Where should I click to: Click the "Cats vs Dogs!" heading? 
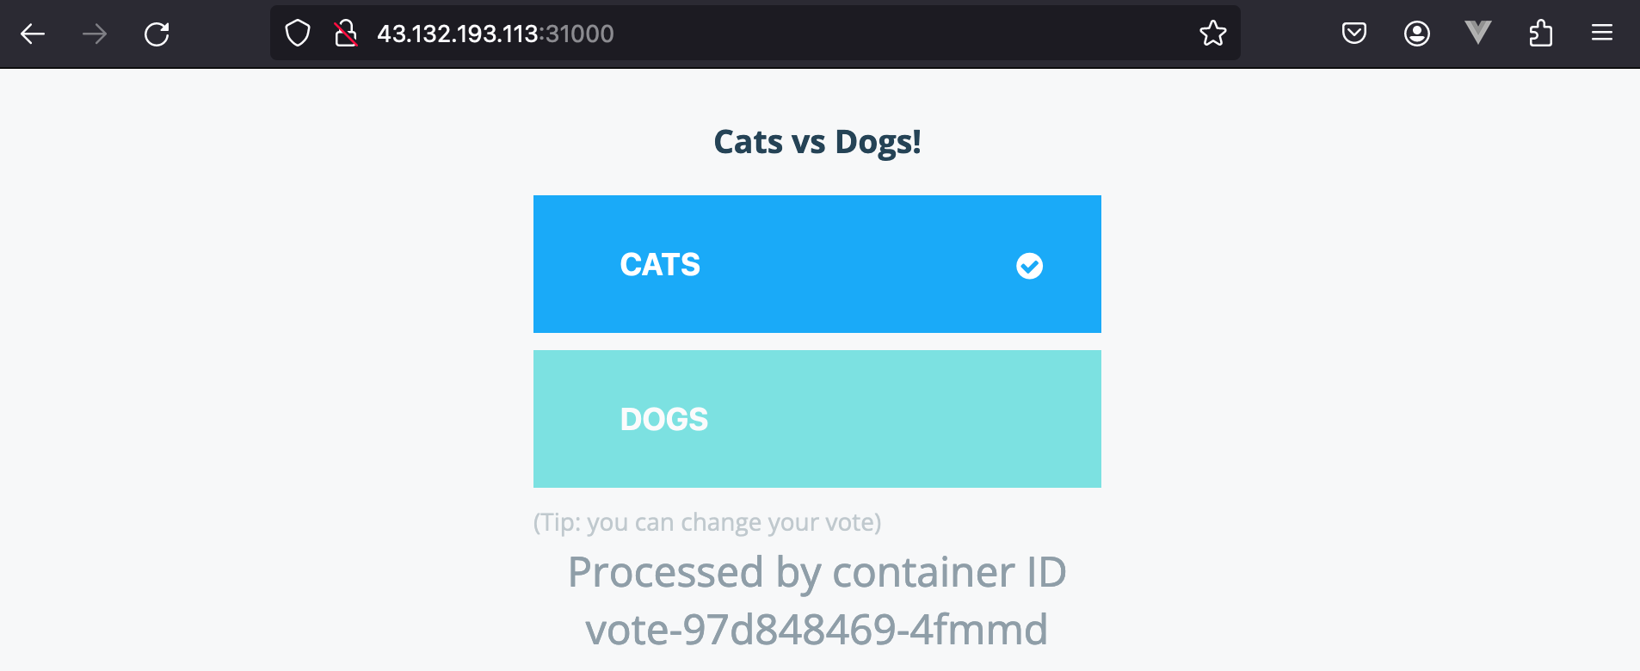[817, 142]
